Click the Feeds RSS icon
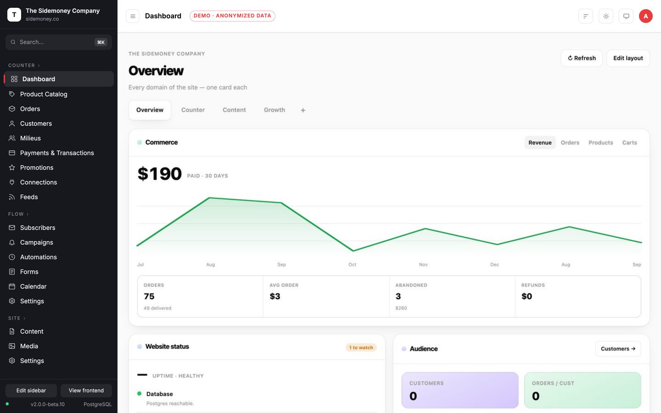661x413 pixels. 12,197
